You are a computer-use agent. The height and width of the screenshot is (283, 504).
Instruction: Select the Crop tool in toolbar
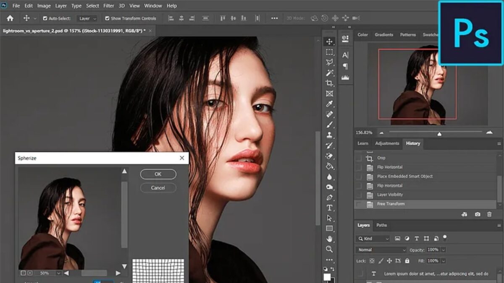pyautogui.click(x=330, y=83)
